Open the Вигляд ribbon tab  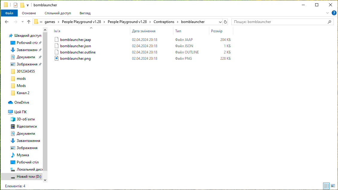coord(85,13)
